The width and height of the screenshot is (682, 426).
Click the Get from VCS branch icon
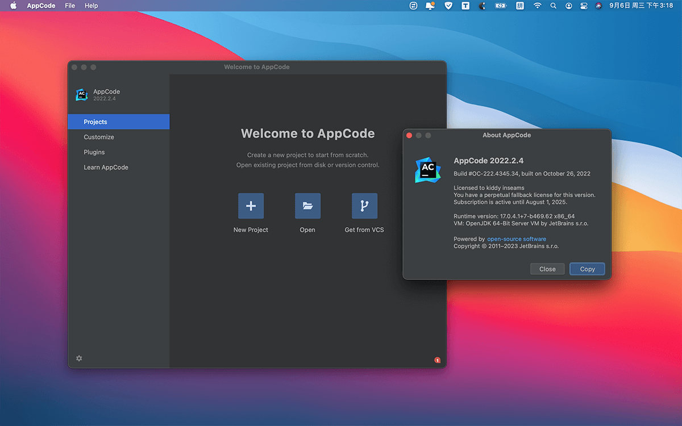coord(364,206)
